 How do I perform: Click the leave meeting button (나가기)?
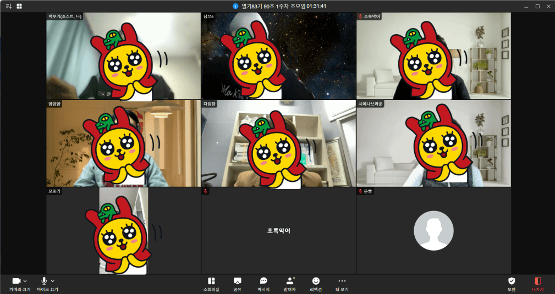(x=537, y=284)
